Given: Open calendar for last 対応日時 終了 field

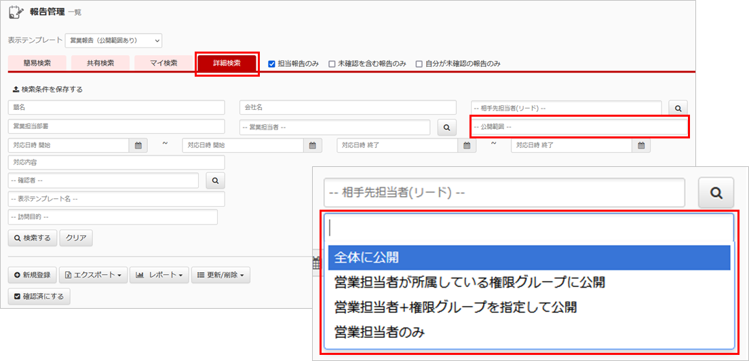Looking at the screenshot, I should point(641,145).
